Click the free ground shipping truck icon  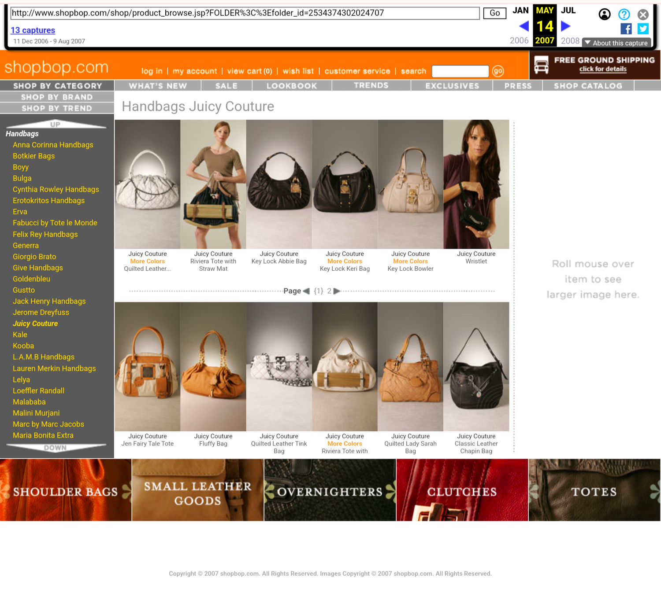tap(541, 65)
